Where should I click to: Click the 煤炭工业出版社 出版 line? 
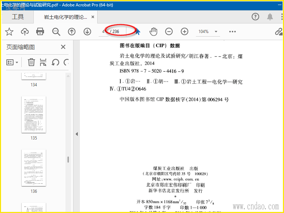coord(175,168)
